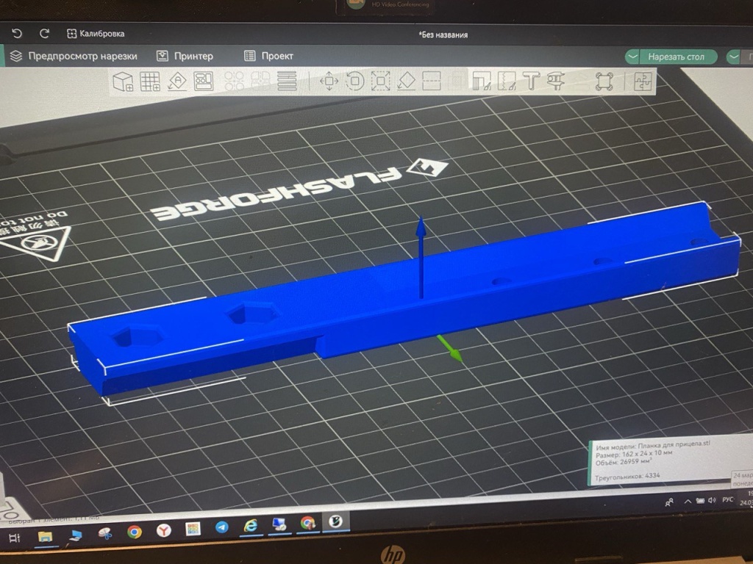Image resolution: width=753 pixels, height=564 pixels.
Task: Expand the green dropdown arrow after Нарезать стол button
Action: tap(733, 57)
